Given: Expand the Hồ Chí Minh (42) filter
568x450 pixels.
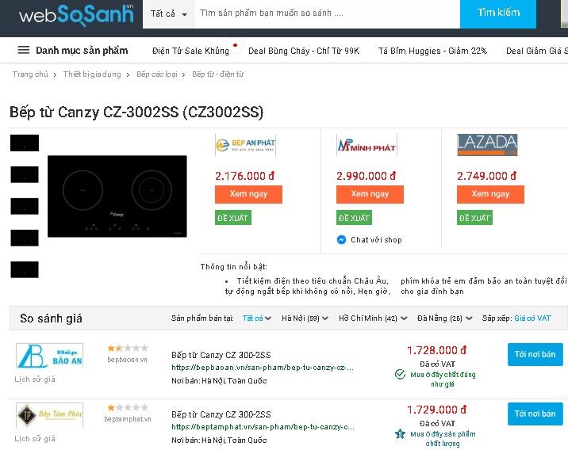Looking at the screenshot, I should coord(373,318).
